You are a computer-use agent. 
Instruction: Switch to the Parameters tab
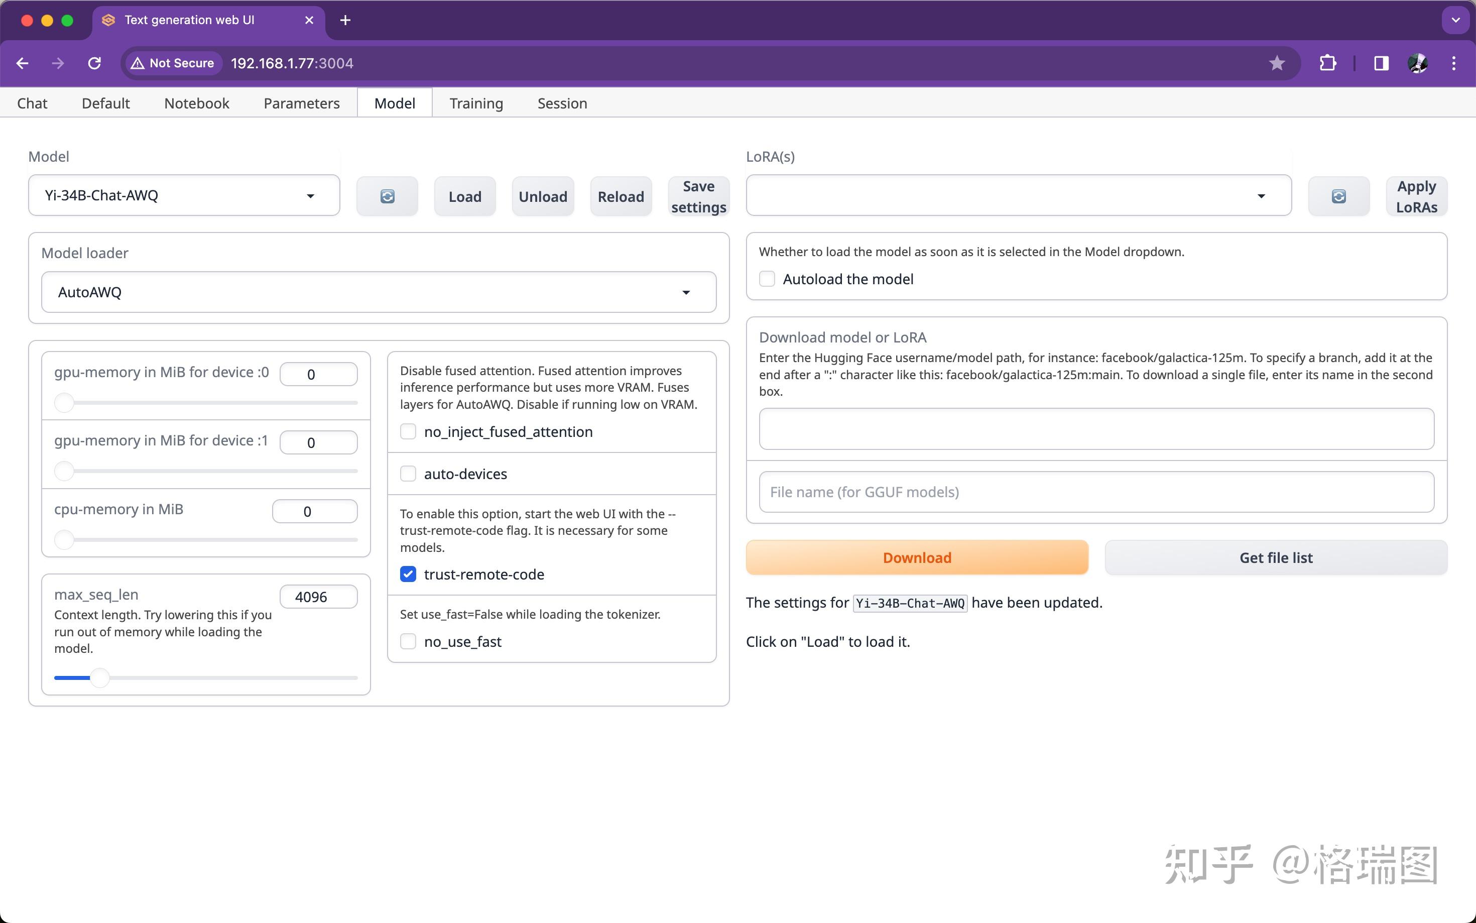tap(301, 103)
